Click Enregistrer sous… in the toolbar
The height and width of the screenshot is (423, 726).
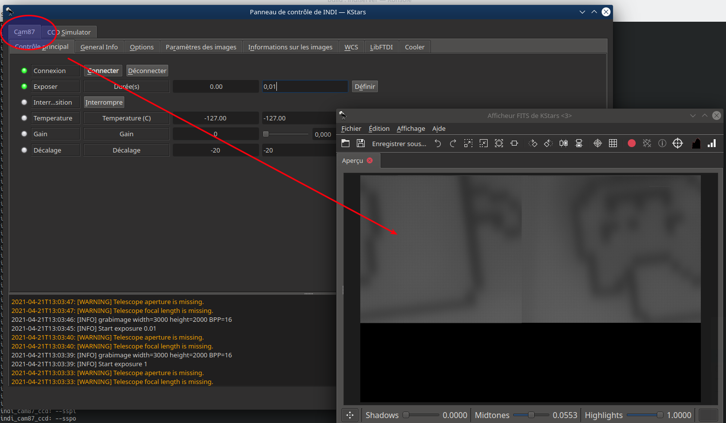[x=399, y=144]
